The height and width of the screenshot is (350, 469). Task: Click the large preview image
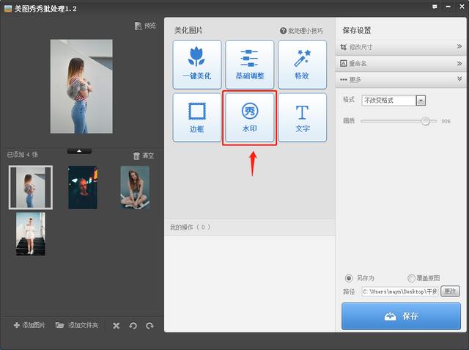[x=81, y=87]
